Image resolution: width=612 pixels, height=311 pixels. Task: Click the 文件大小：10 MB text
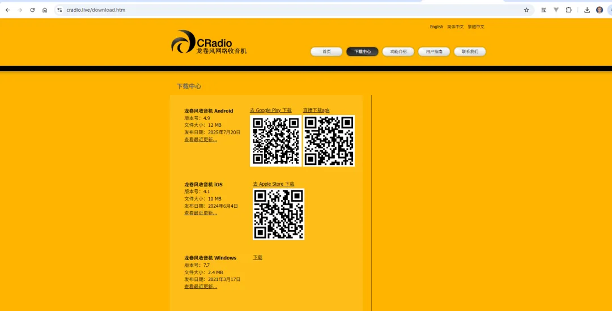[x=202, y=199]
